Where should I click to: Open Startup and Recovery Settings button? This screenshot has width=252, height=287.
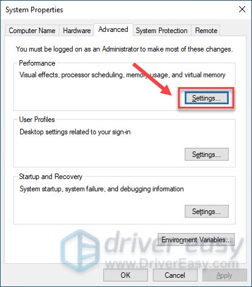coord(207,212)
